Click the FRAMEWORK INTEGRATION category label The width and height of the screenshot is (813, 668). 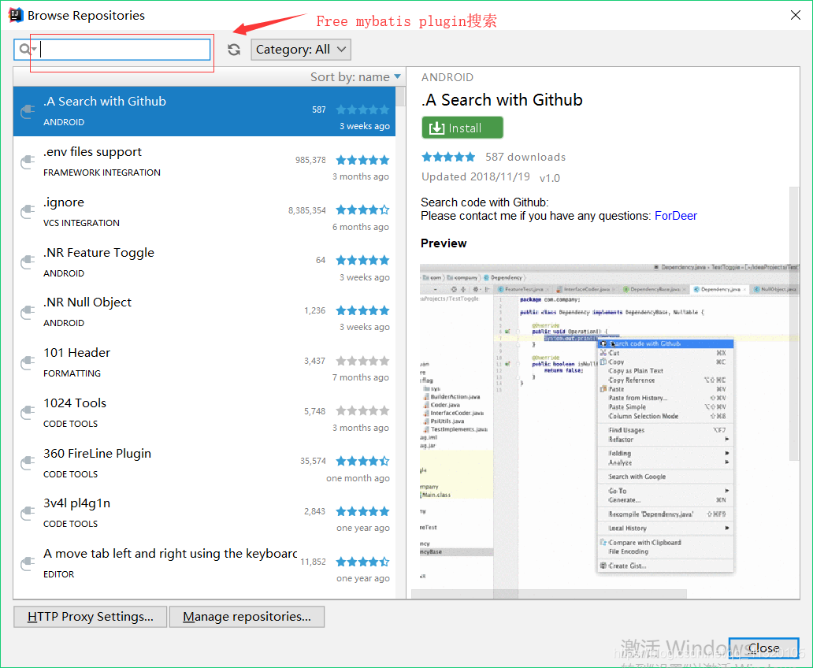coord(102,173)
